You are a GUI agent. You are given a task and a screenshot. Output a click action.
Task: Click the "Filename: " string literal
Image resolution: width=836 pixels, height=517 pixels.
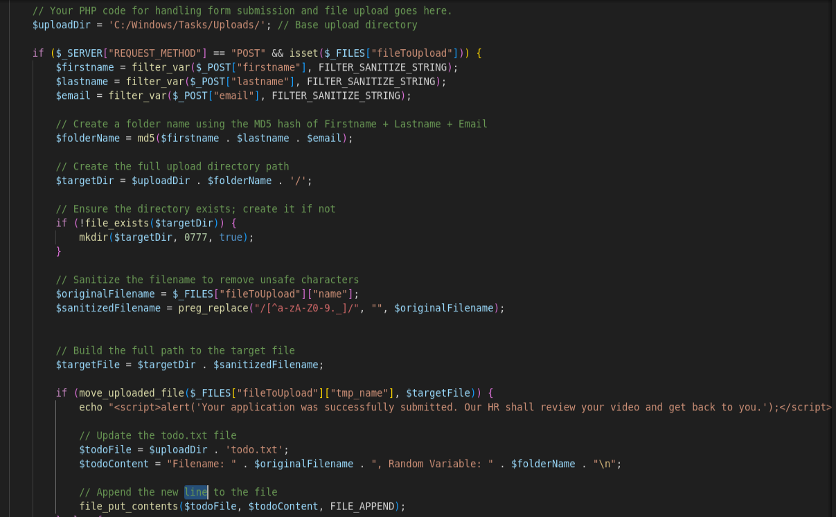[202, 463]
